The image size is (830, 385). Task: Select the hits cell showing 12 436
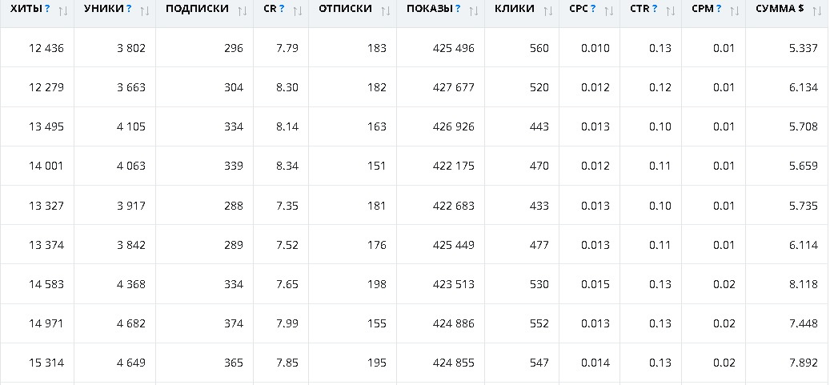tap(46, 48)
